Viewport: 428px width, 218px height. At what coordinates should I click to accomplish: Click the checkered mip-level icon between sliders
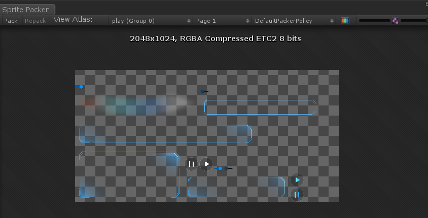coord(395,21)
